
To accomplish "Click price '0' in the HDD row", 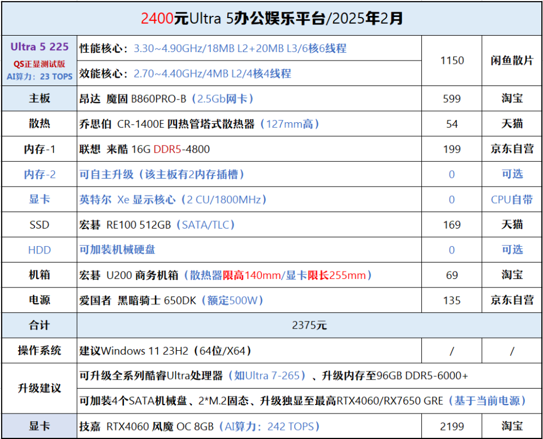I will coord(452,250).
